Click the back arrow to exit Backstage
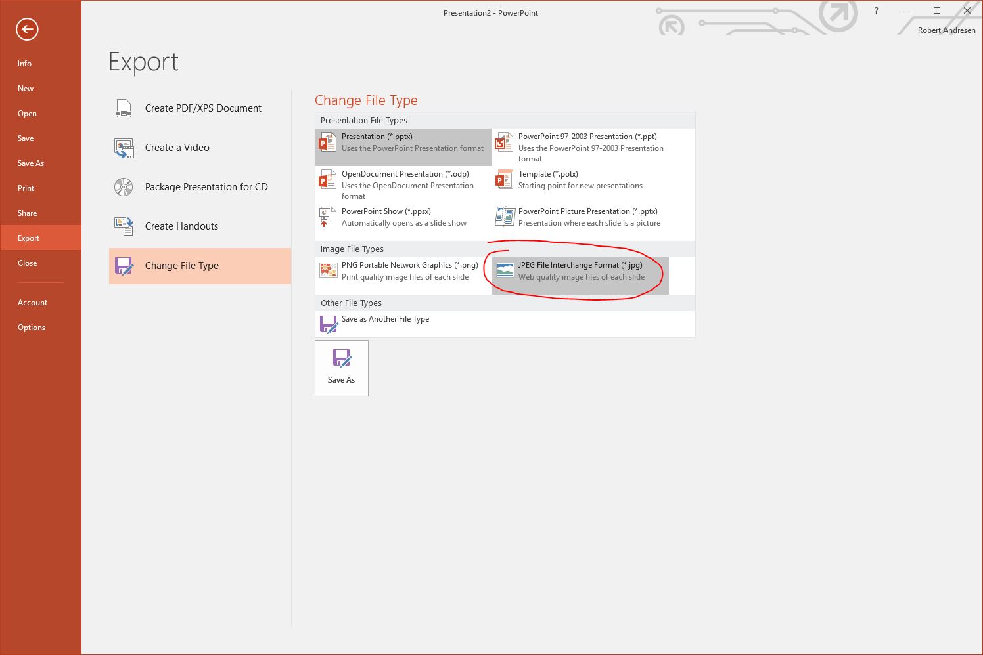 click(27, 29)
